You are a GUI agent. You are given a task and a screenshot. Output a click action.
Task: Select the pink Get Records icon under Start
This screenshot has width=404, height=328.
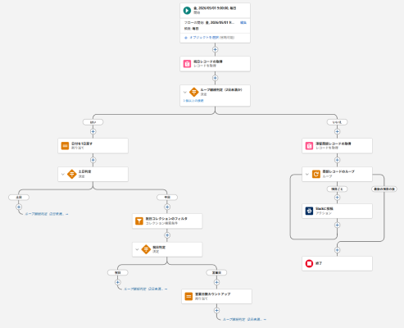point(187,64)
